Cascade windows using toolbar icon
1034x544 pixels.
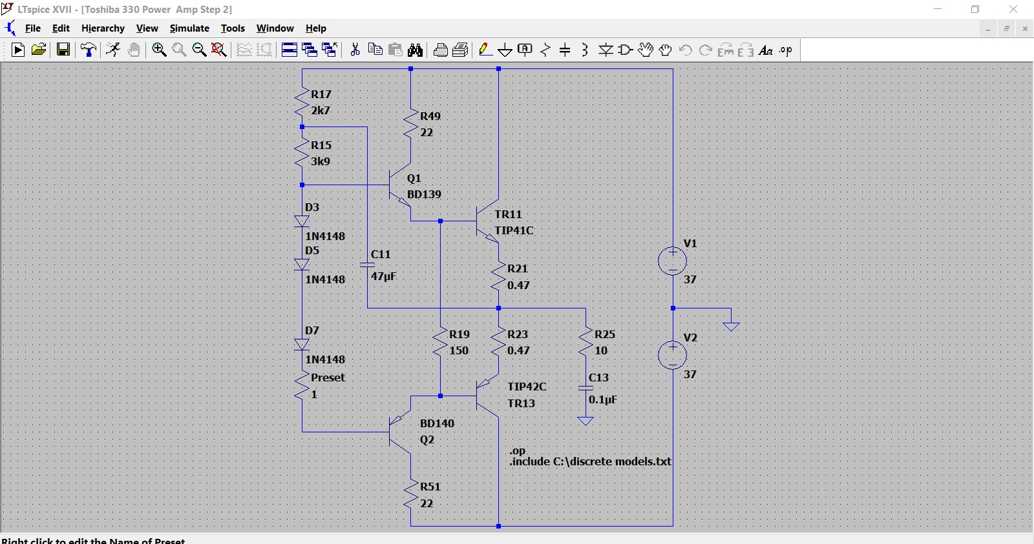pos(310,50)
